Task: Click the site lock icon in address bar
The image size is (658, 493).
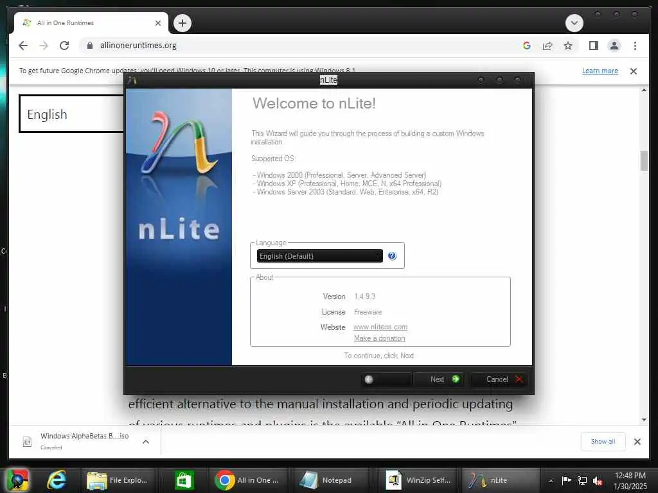Action: tap(89, 46)
